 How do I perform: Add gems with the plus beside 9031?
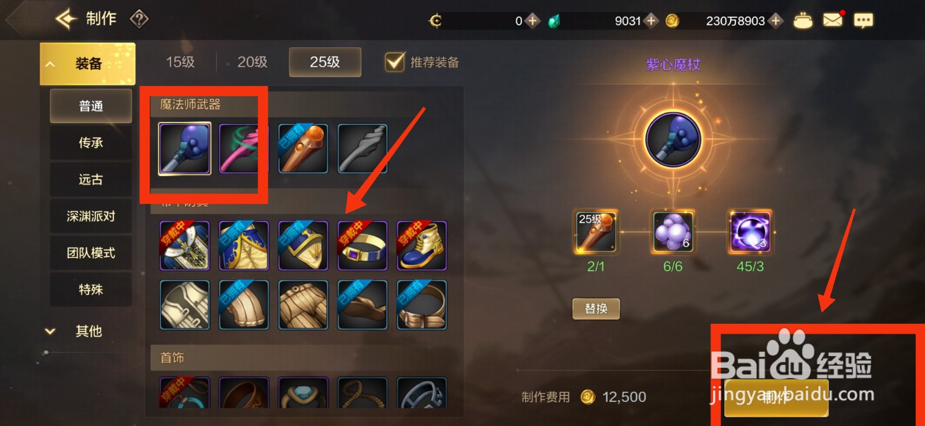[x=651, y=21]
